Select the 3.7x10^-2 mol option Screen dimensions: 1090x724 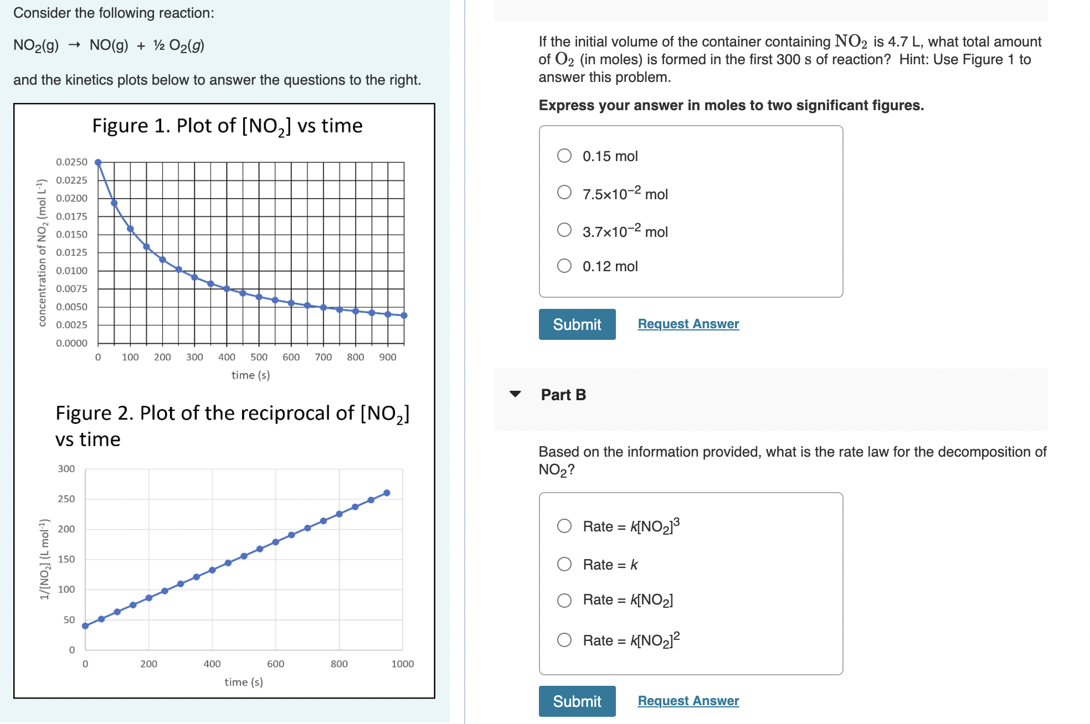(x=564, y=229)
